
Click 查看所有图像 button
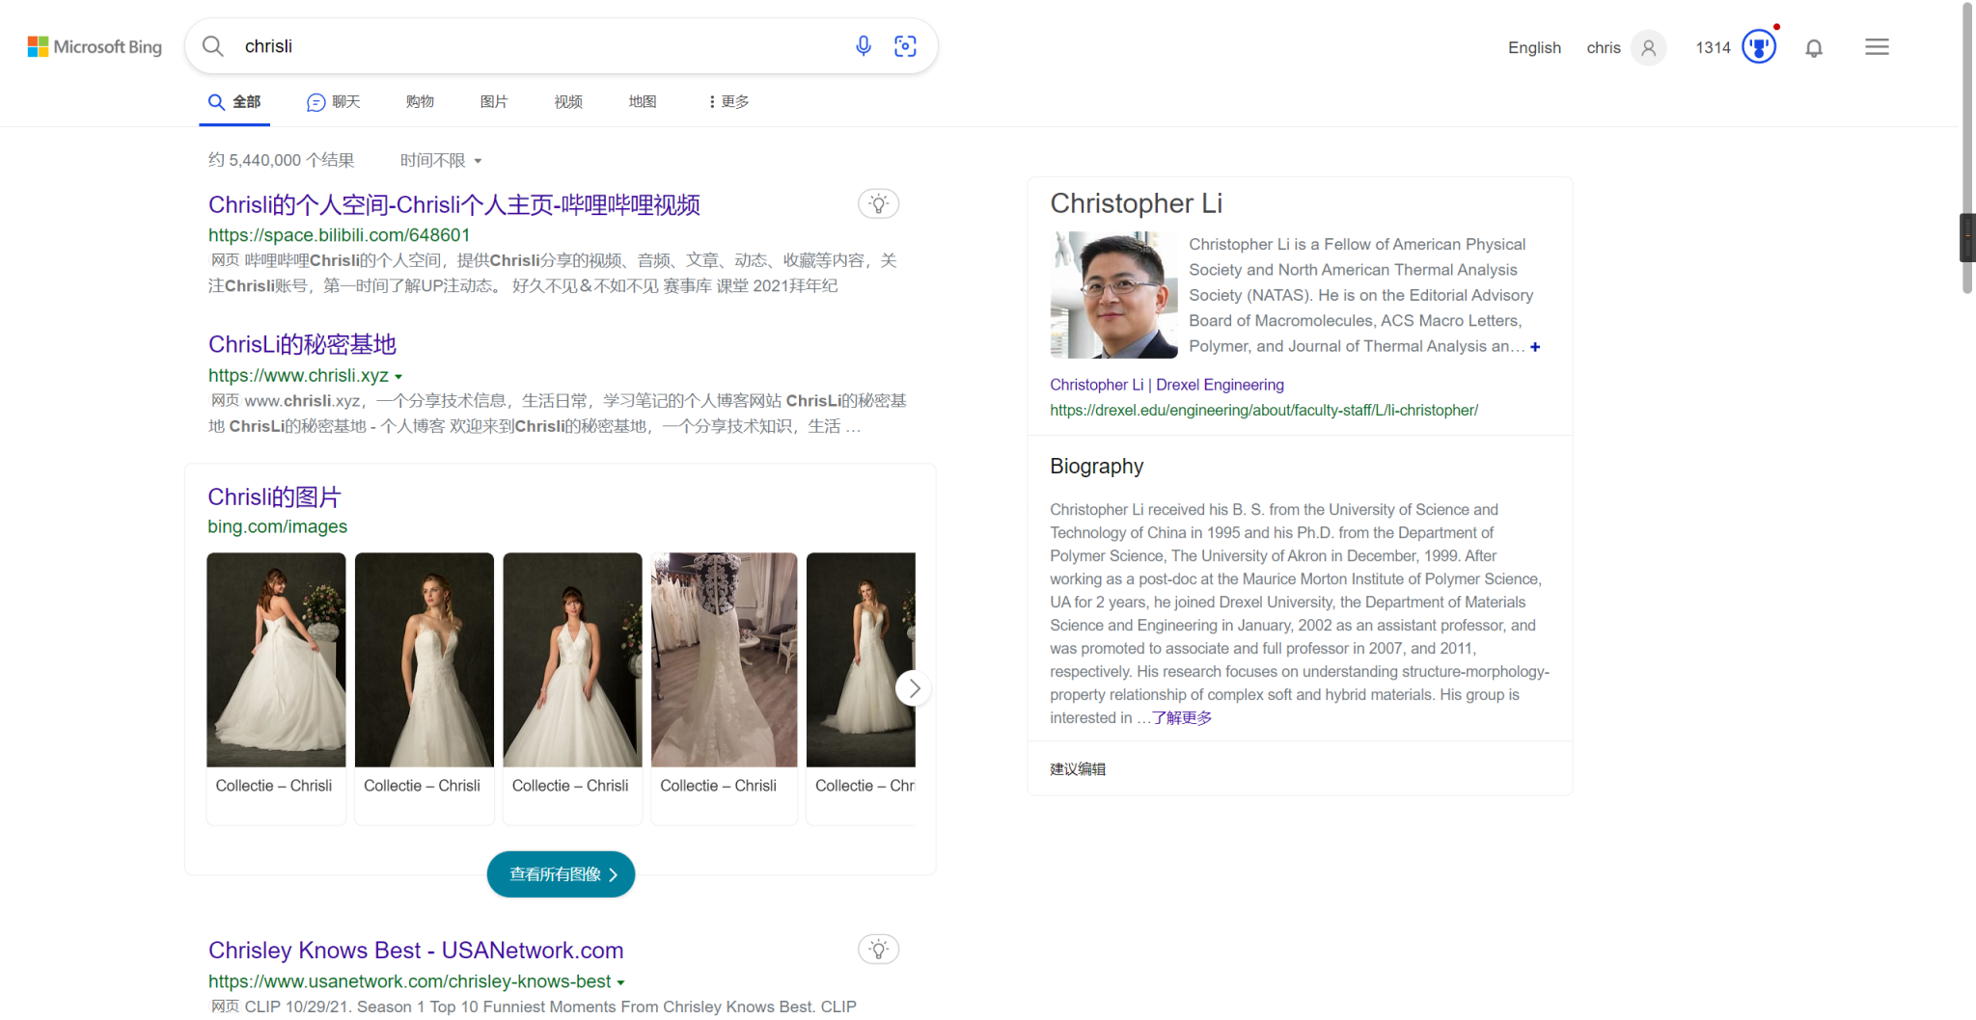tap(561, 874)
